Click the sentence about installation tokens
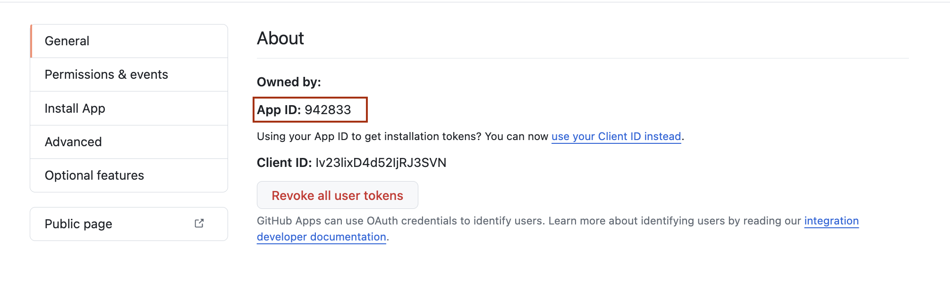The height and width of the screenshot is (282, 950). (x=401, y=136)
